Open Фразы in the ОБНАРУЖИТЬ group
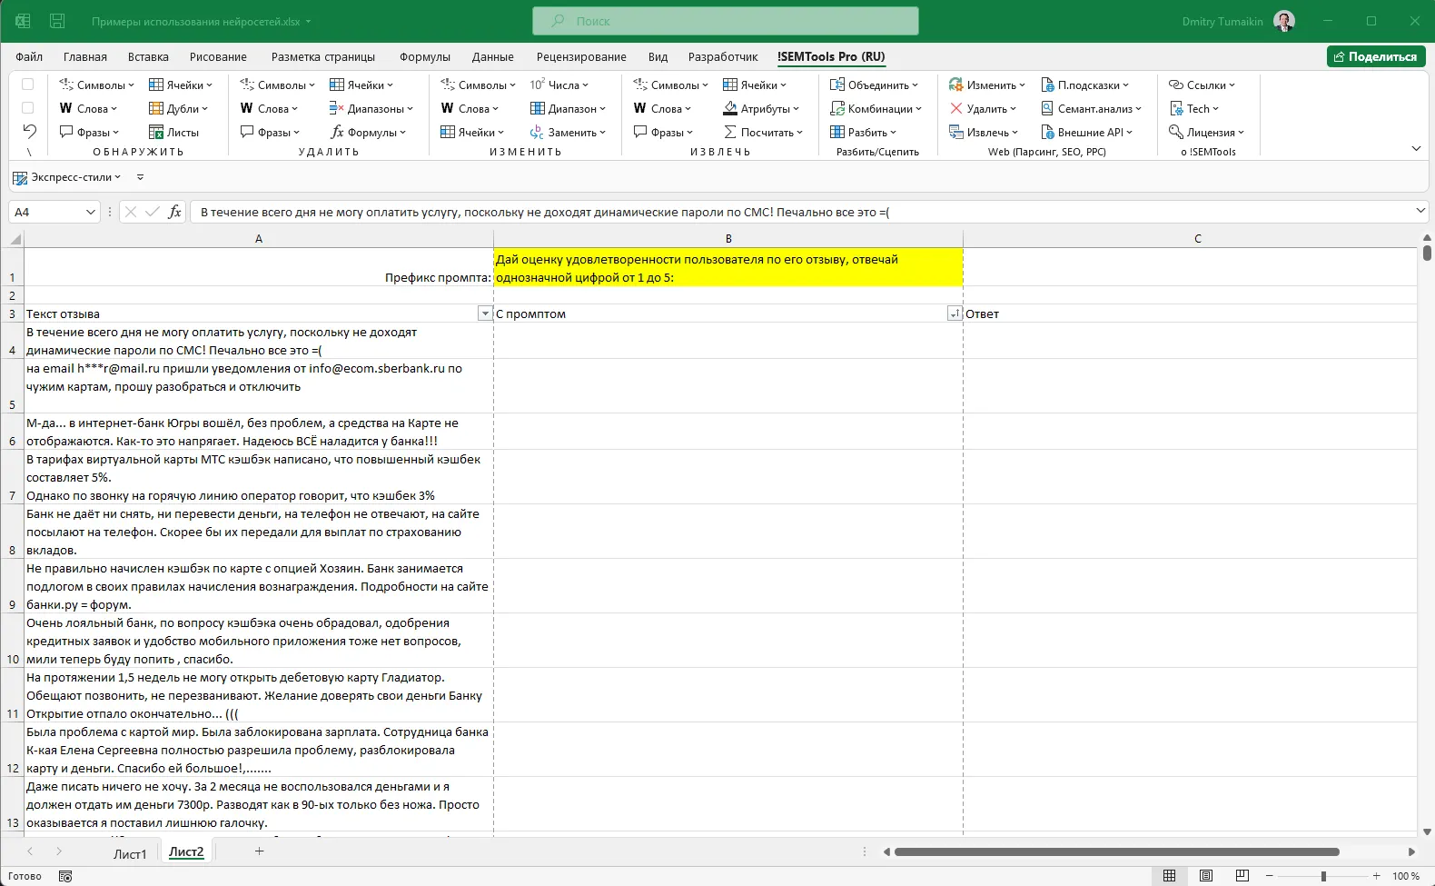The height and width of the screenshot is (886, 1435). coord(89,132)
